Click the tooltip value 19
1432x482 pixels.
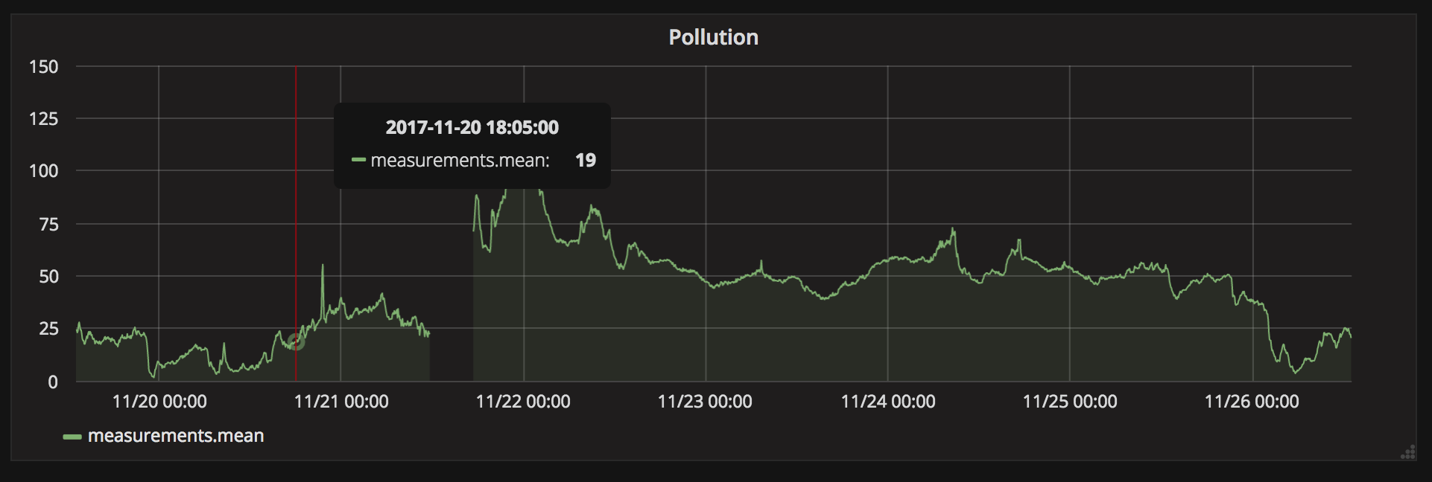pos(585,160)
